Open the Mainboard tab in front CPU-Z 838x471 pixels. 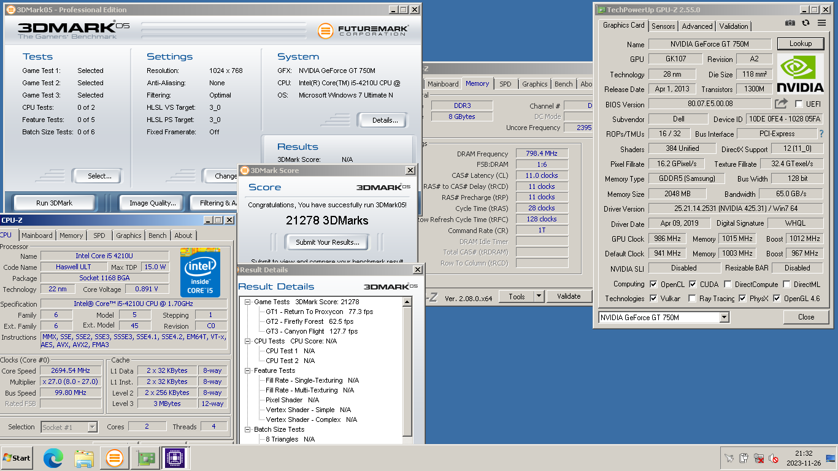[37, 235]
